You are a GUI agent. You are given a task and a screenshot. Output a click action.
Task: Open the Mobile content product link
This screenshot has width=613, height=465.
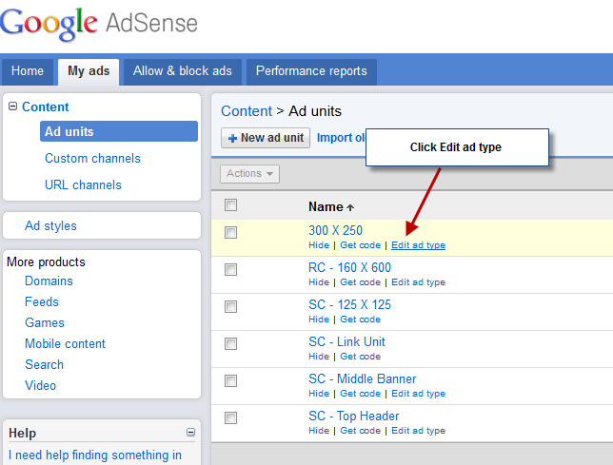pyautogui.click(x=66, y=343)
